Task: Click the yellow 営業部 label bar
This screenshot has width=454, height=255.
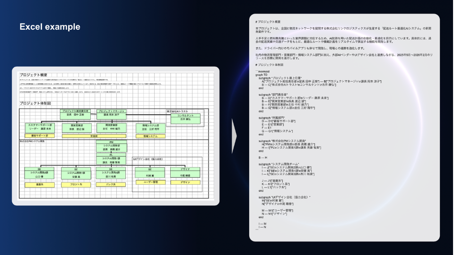Action: point(94,136)
